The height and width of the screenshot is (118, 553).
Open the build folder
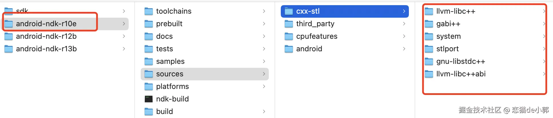click(x=164, y=111)
